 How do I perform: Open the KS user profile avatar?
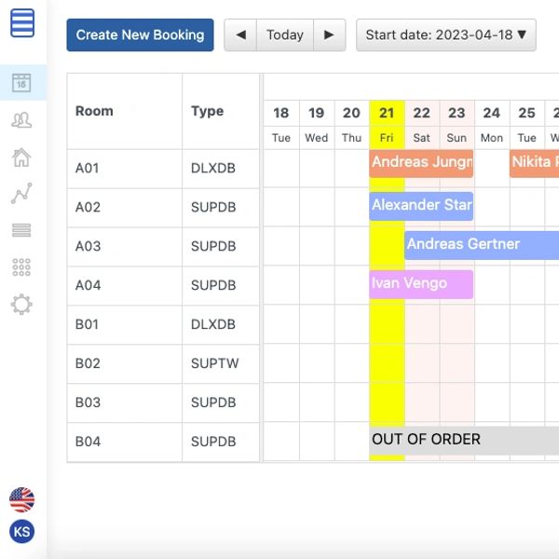click(21, 532)
